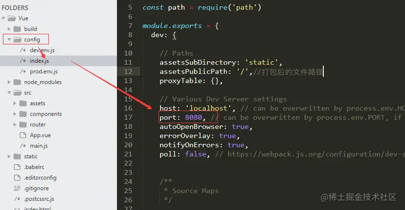Expand the assets folder arrow
Image resolution: width=405 pixels, height=210 pixels.
click(x=14, y=103)
